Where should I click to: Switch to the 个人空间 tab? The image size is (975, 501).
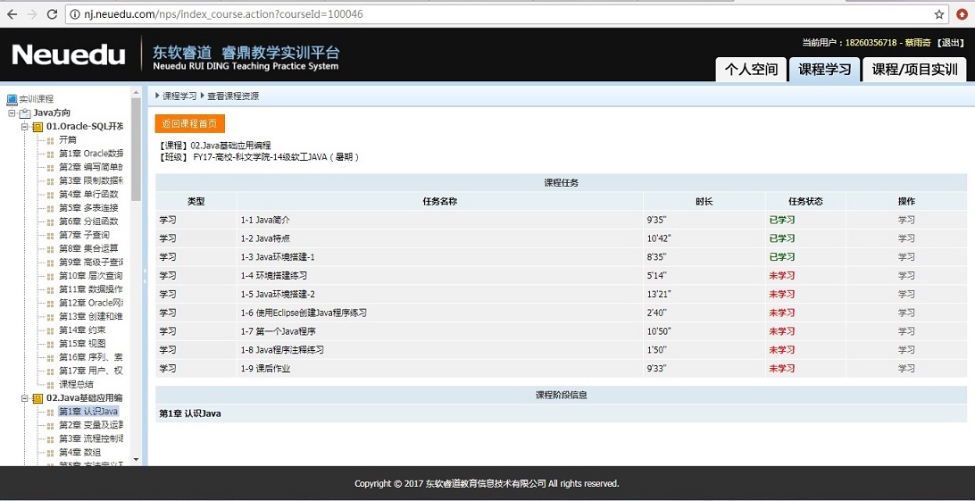tap(750, 70)
